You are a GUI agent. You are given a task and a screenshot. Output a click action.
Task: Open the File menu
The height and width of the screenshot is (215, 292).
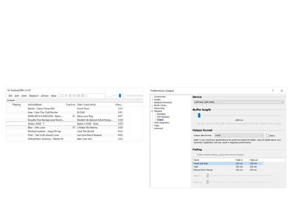click(10, 96)
